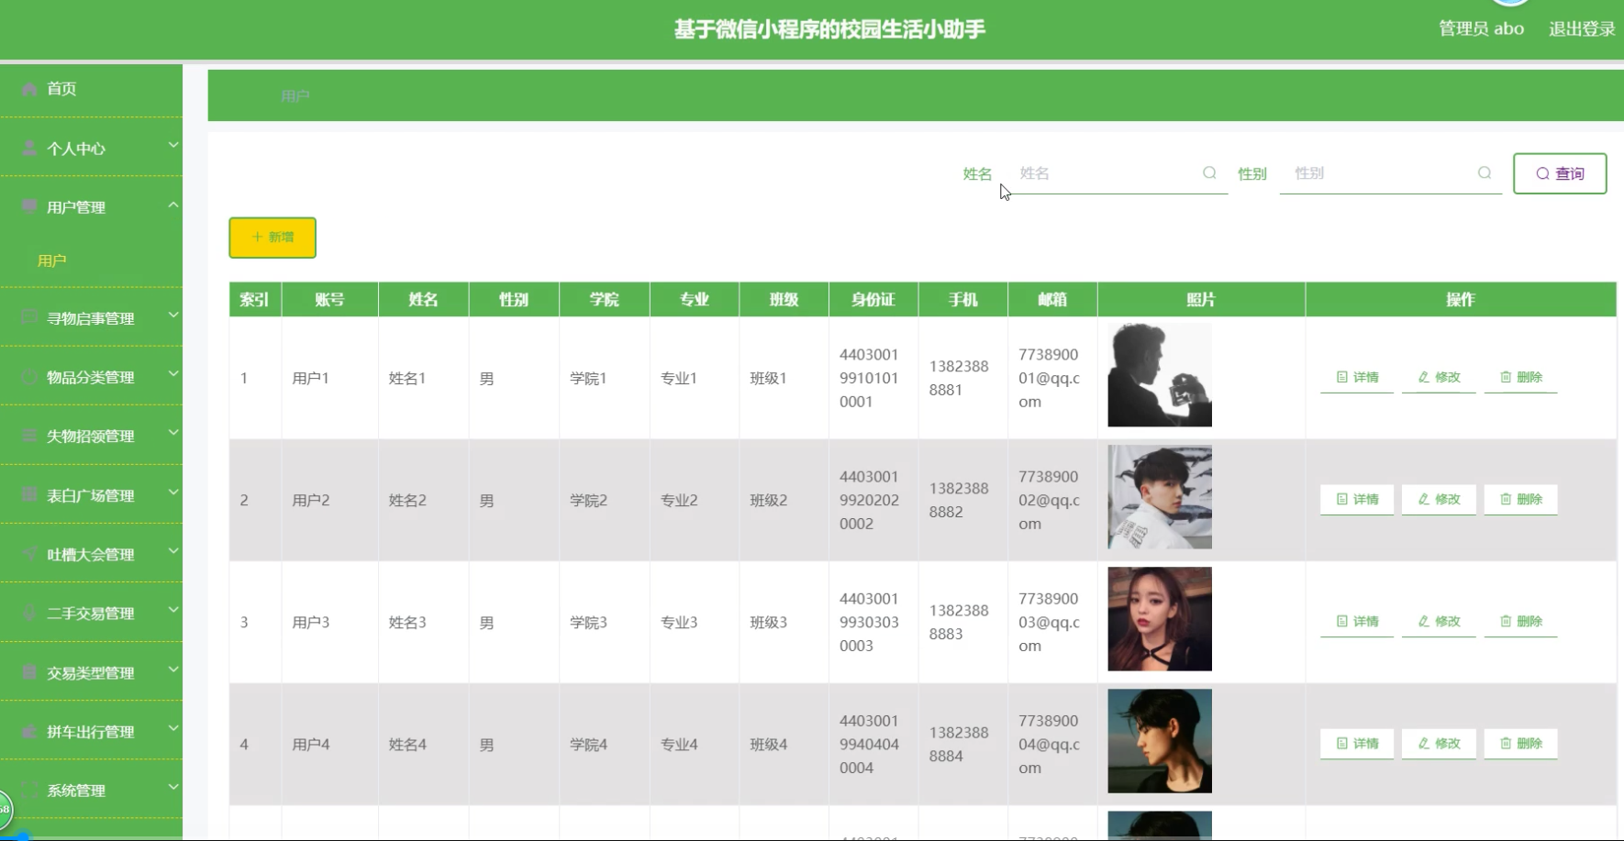This screenshot has width=1624, height=841.
Task: Click 退出登录 to log out
Action: pos(1582,28)
